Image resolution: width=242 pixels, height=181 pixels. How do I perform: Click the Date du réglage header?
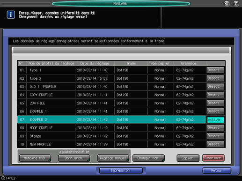point(95,63)
